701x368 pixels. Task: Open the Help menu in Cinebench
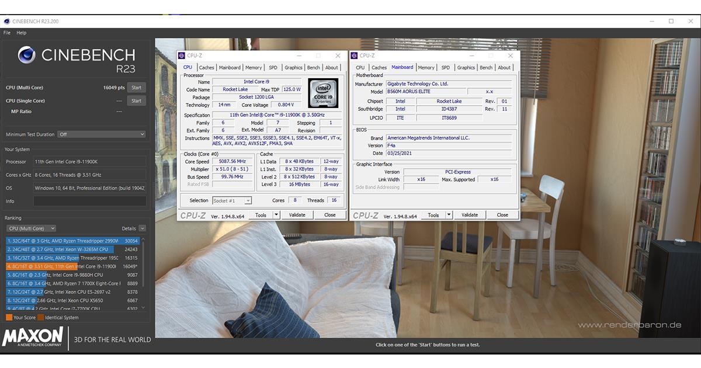(22, 33)
